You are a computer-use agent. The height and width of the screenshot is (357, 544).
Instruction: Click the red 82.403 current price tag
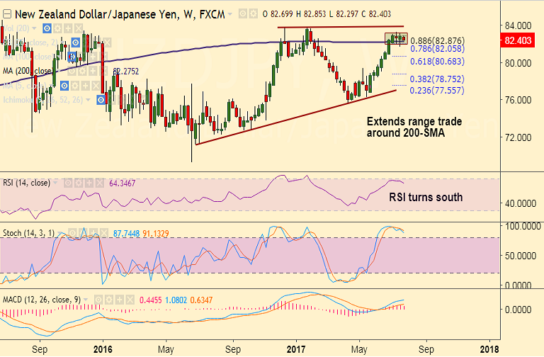pos(517,40)
